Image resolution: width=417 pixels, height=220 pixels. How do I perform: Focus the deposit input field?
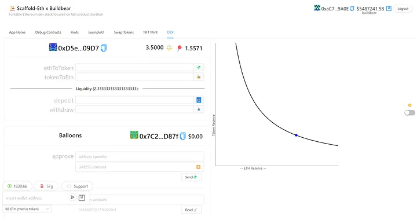coord(134,100)
